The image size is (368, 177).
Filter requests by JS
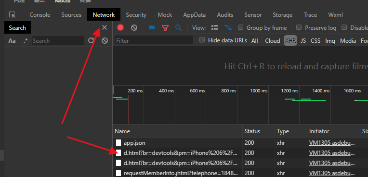coord(303,41)
